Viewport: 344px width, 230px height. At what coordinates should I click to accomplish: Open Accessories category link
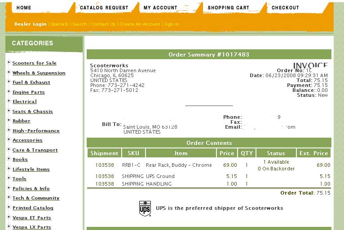[x=27, y=140]
